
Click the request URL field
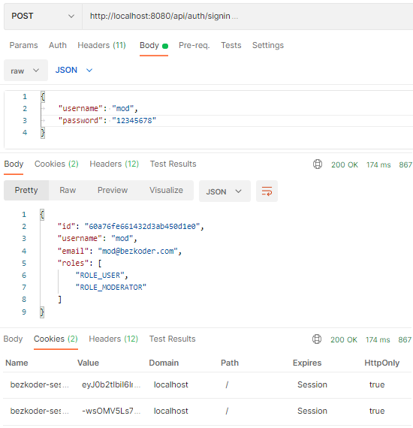[247, 16]
